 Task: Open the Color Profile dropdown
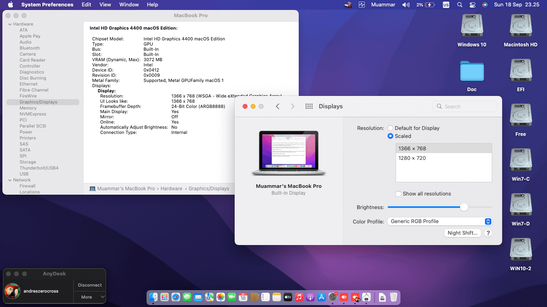tap(439, 221)
